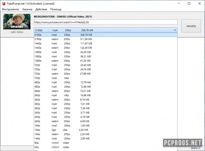Image resolution: width=205 pixels, height=151 pixels.
Task: Select 1080p mp4 42,26 MB option
Action: click(106, 52)
